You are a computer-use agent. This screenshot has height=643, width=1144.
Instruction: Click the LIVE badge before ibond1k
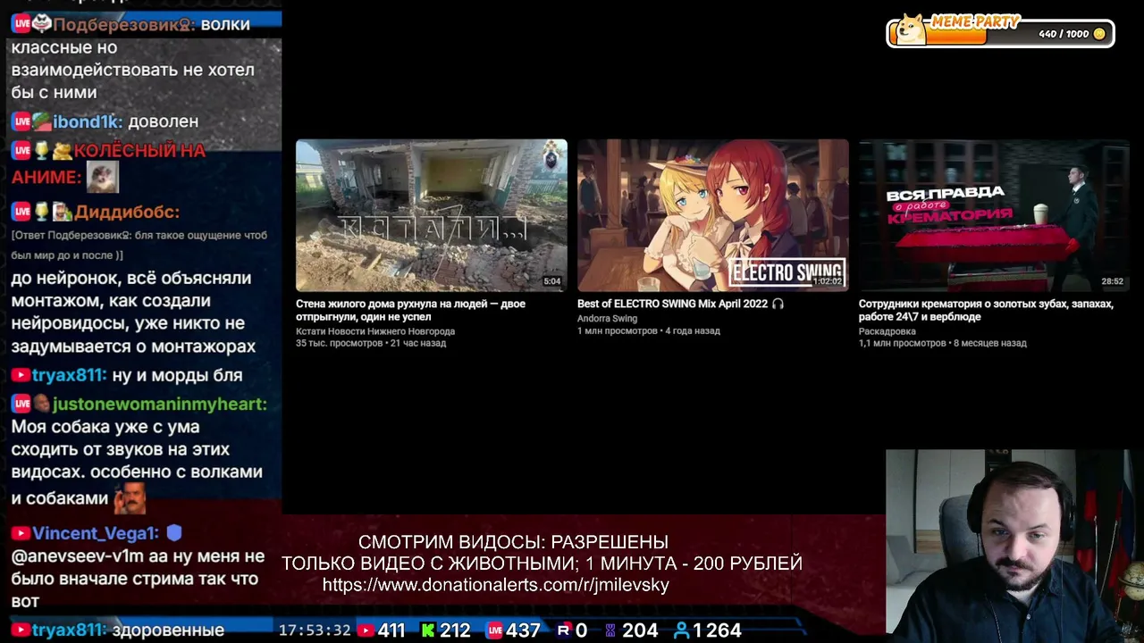(x=21, y=121)
